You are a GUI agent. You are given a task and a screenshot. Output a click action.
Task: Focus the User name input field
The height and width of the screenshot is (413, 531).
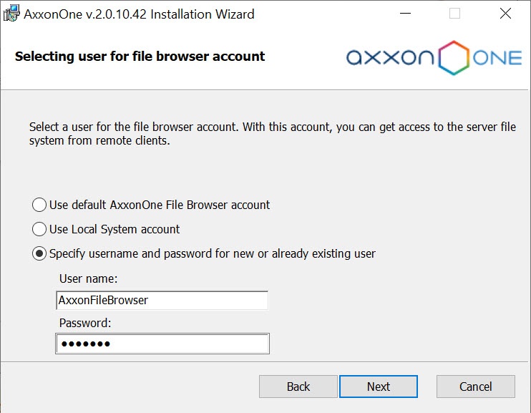(x=162, y=301)
